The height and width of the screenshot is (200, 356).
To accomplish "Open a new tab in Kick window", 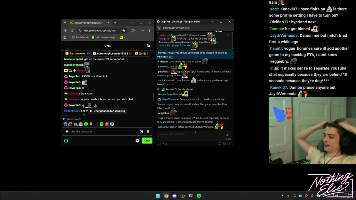I will point(115,23).
